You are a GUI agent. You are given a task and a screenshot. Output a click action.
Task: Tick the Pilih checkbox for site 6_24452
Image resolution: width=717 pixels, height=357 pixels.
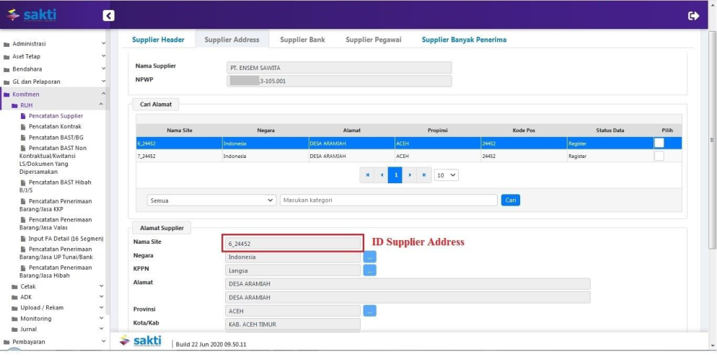point(659,143)
